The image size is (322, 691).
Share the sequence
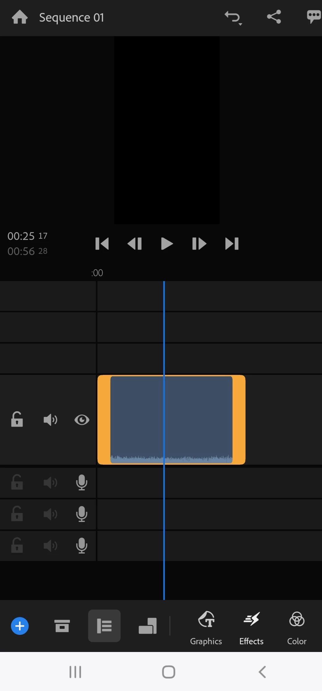pos(274,17)
